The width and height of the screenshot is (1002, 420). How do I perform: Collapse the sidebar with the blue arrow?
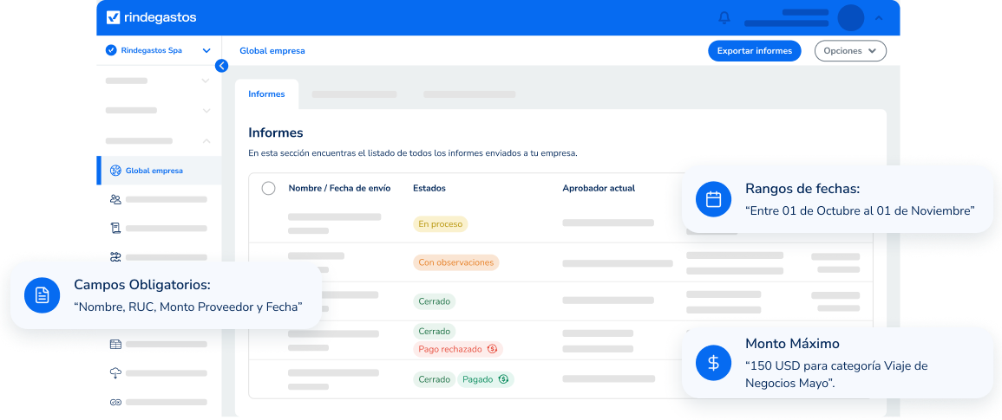pos(221,65)
